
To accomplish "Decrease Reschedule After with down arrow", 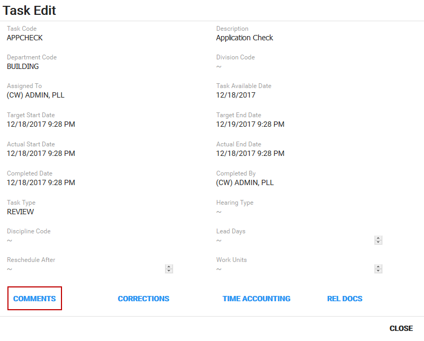I will pyautogui.click(x=169, y=271).
